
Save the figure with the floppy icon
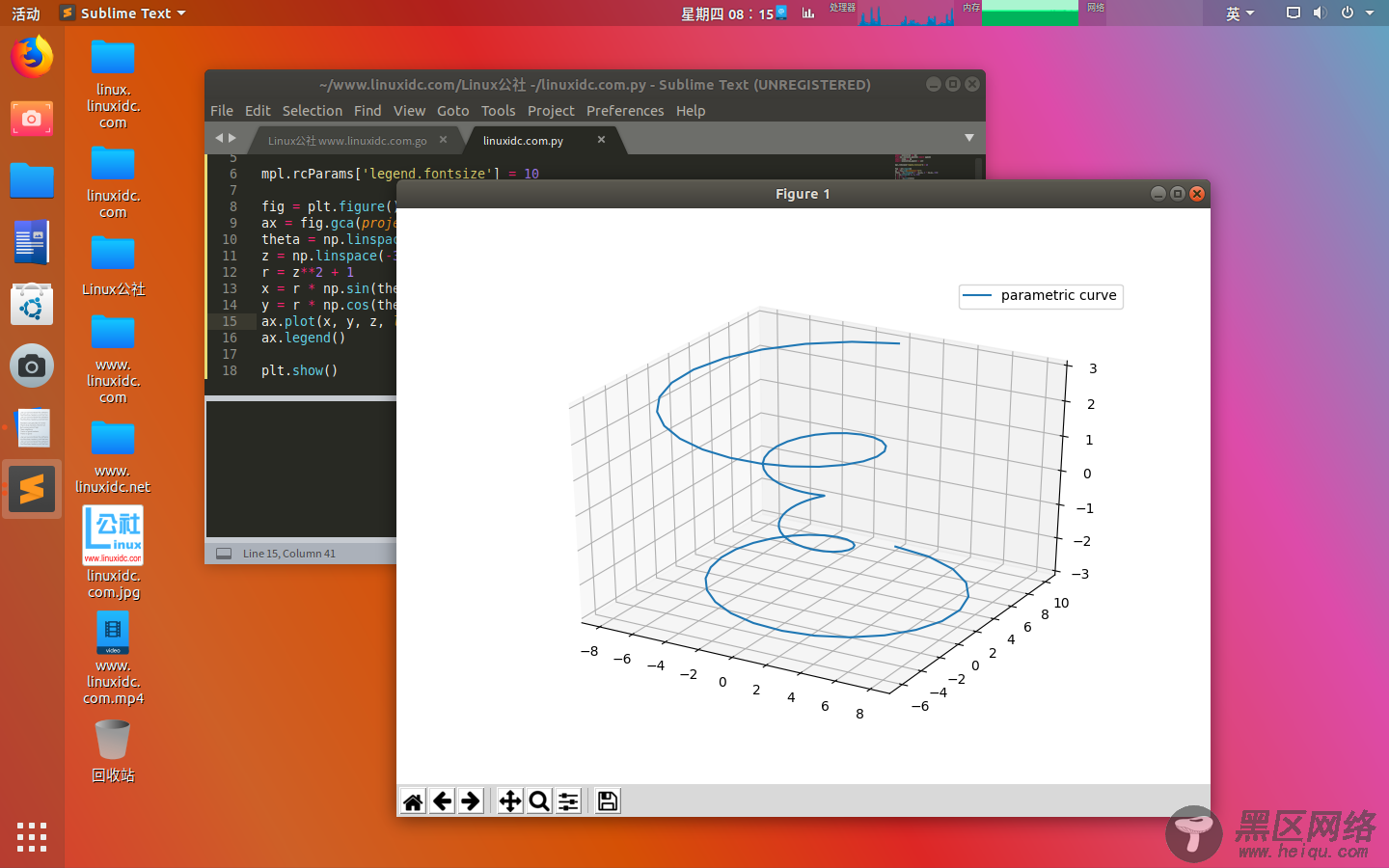[x=608, y=801]
